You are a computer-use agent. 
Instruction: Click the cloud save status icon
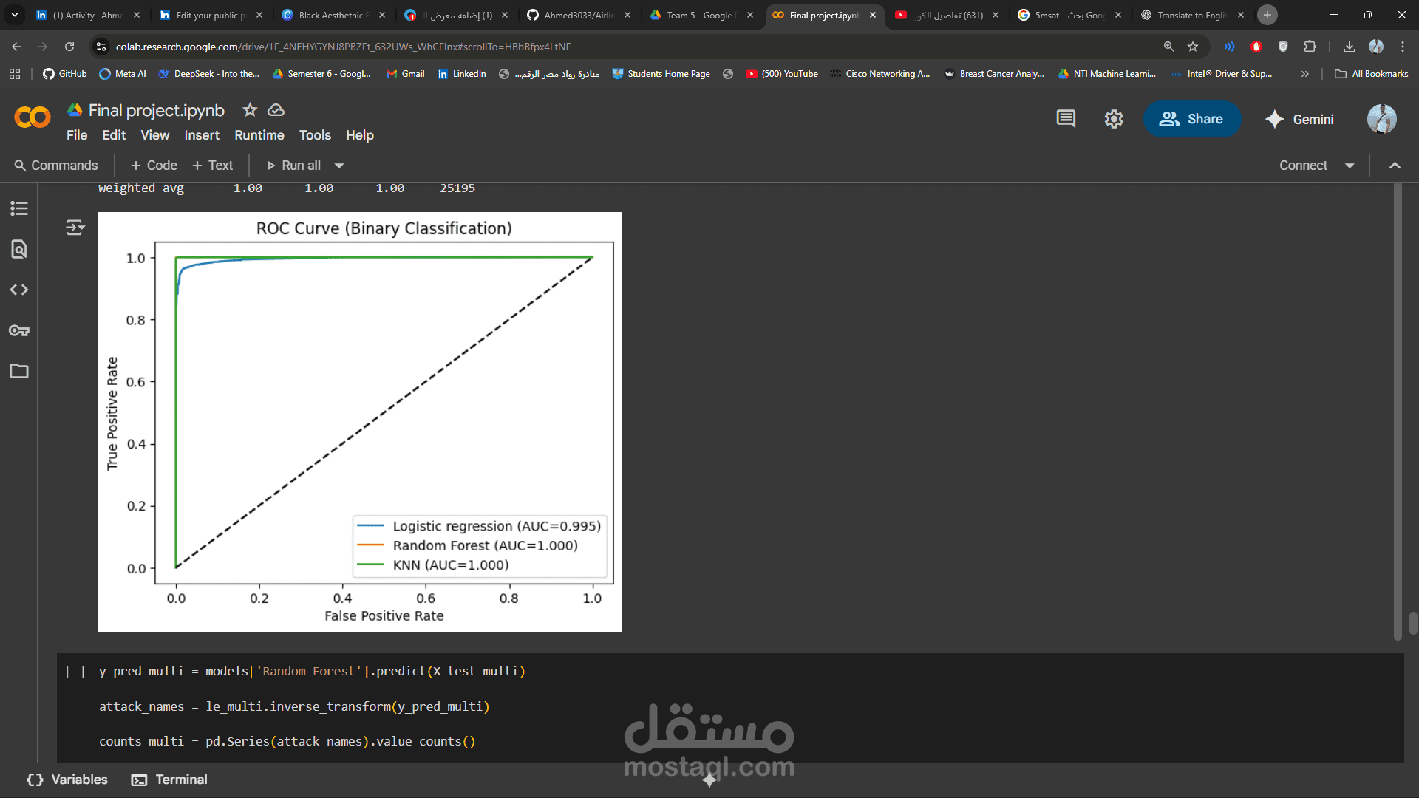[276, 110]
